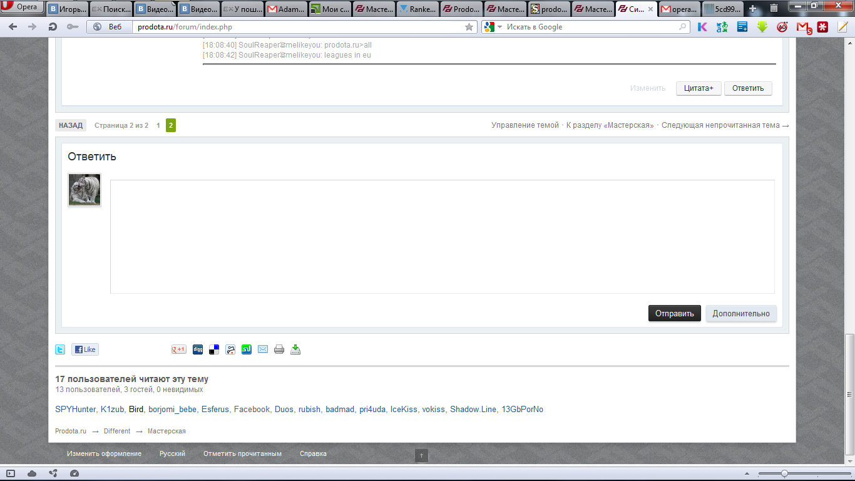Close the active Си... tab
The height and width of the screenshot is (481, 855).
[x=652, y=9]
